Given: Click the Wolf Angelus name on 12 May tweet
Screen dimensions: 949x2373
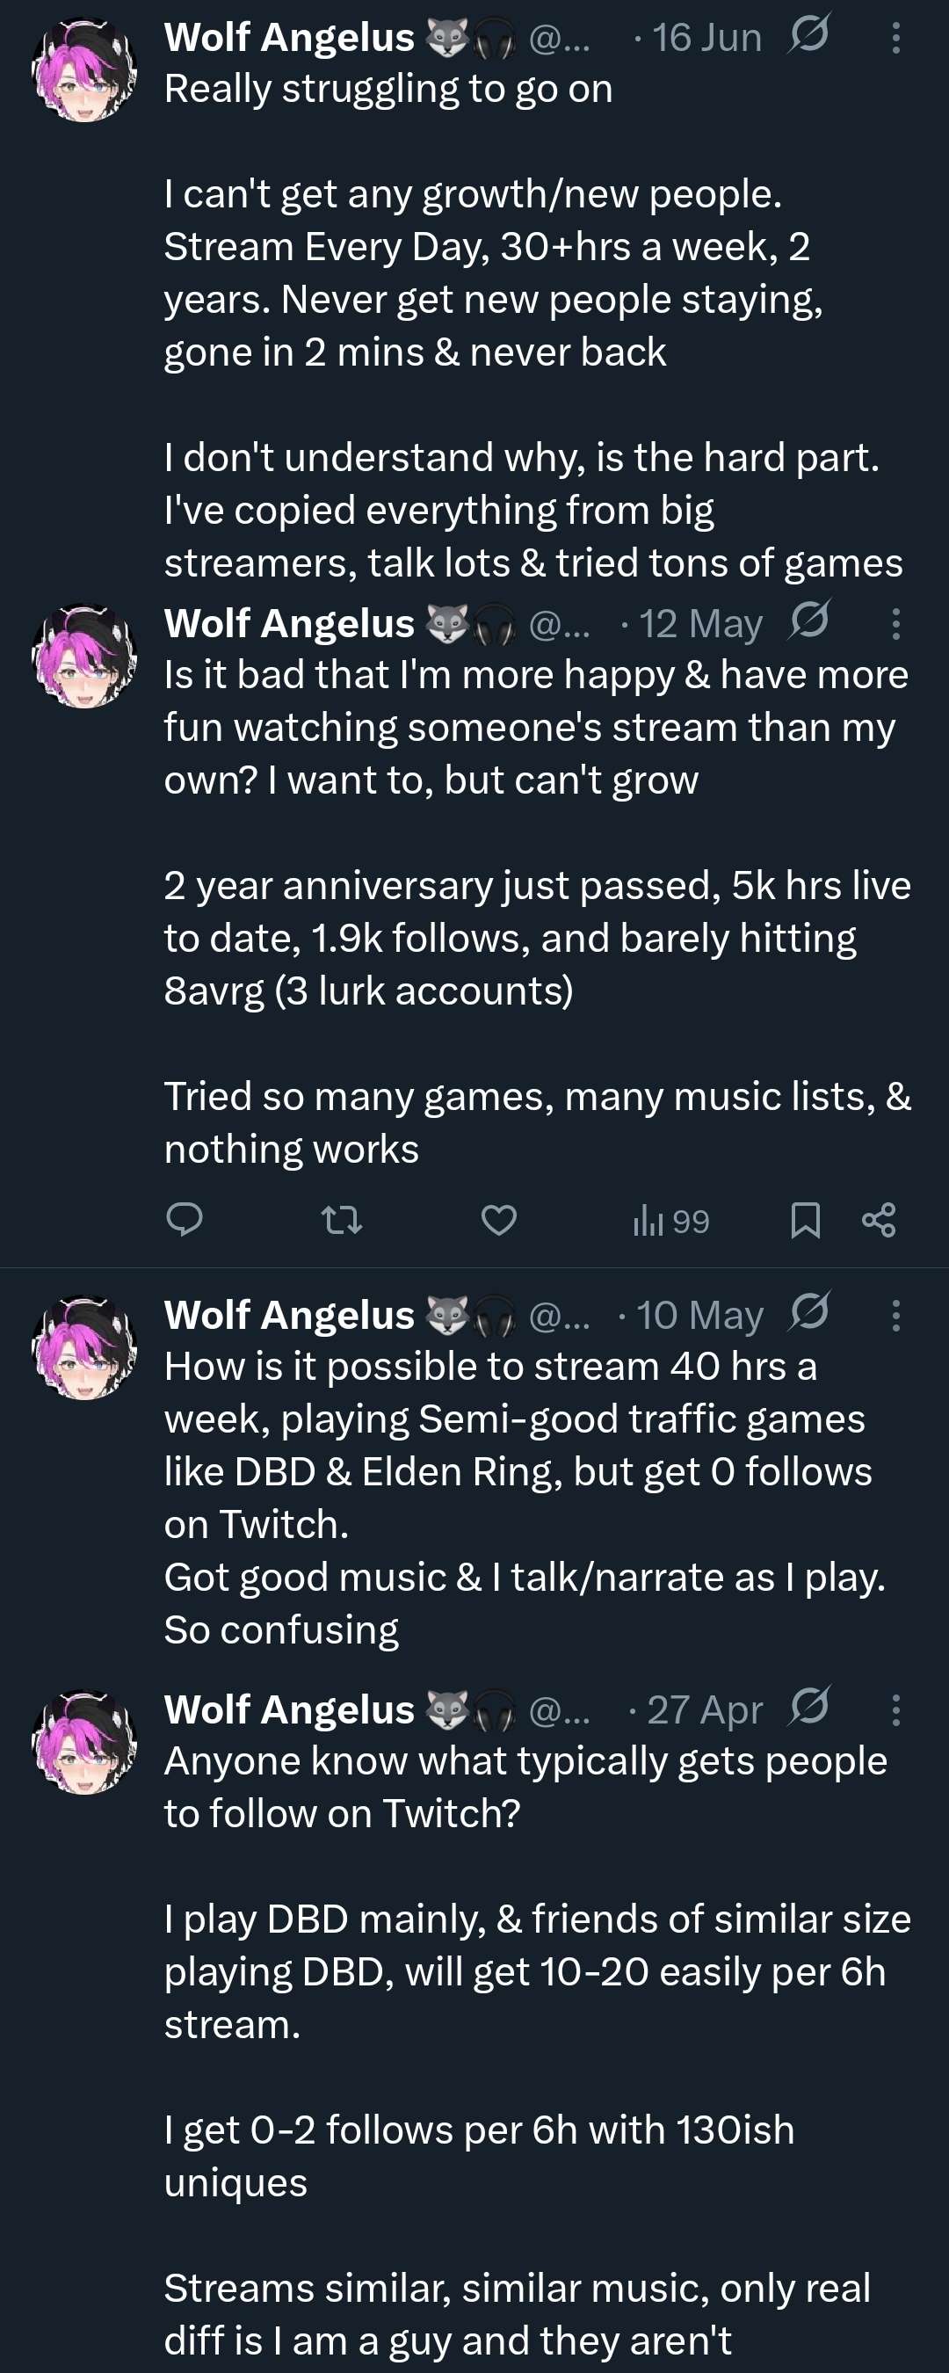Looking at the screenshot, I should point(289,624).
